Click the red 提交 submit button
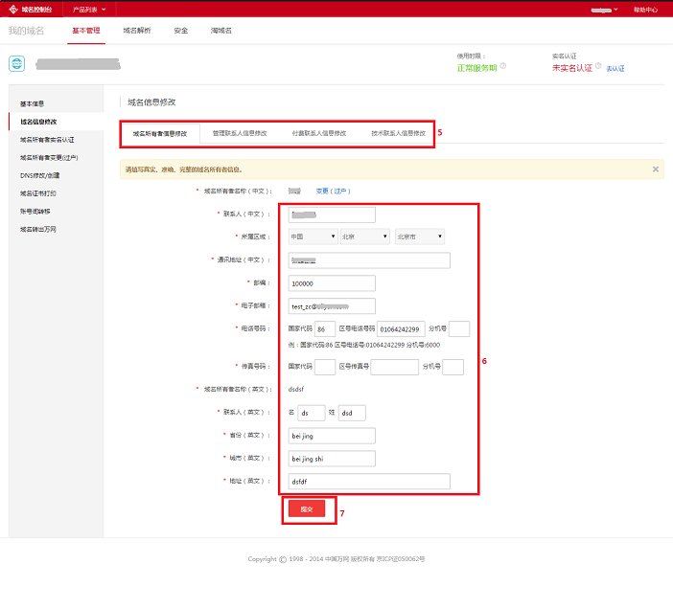The width and height of the screenshot is (673, 609). tap(307, 508)
